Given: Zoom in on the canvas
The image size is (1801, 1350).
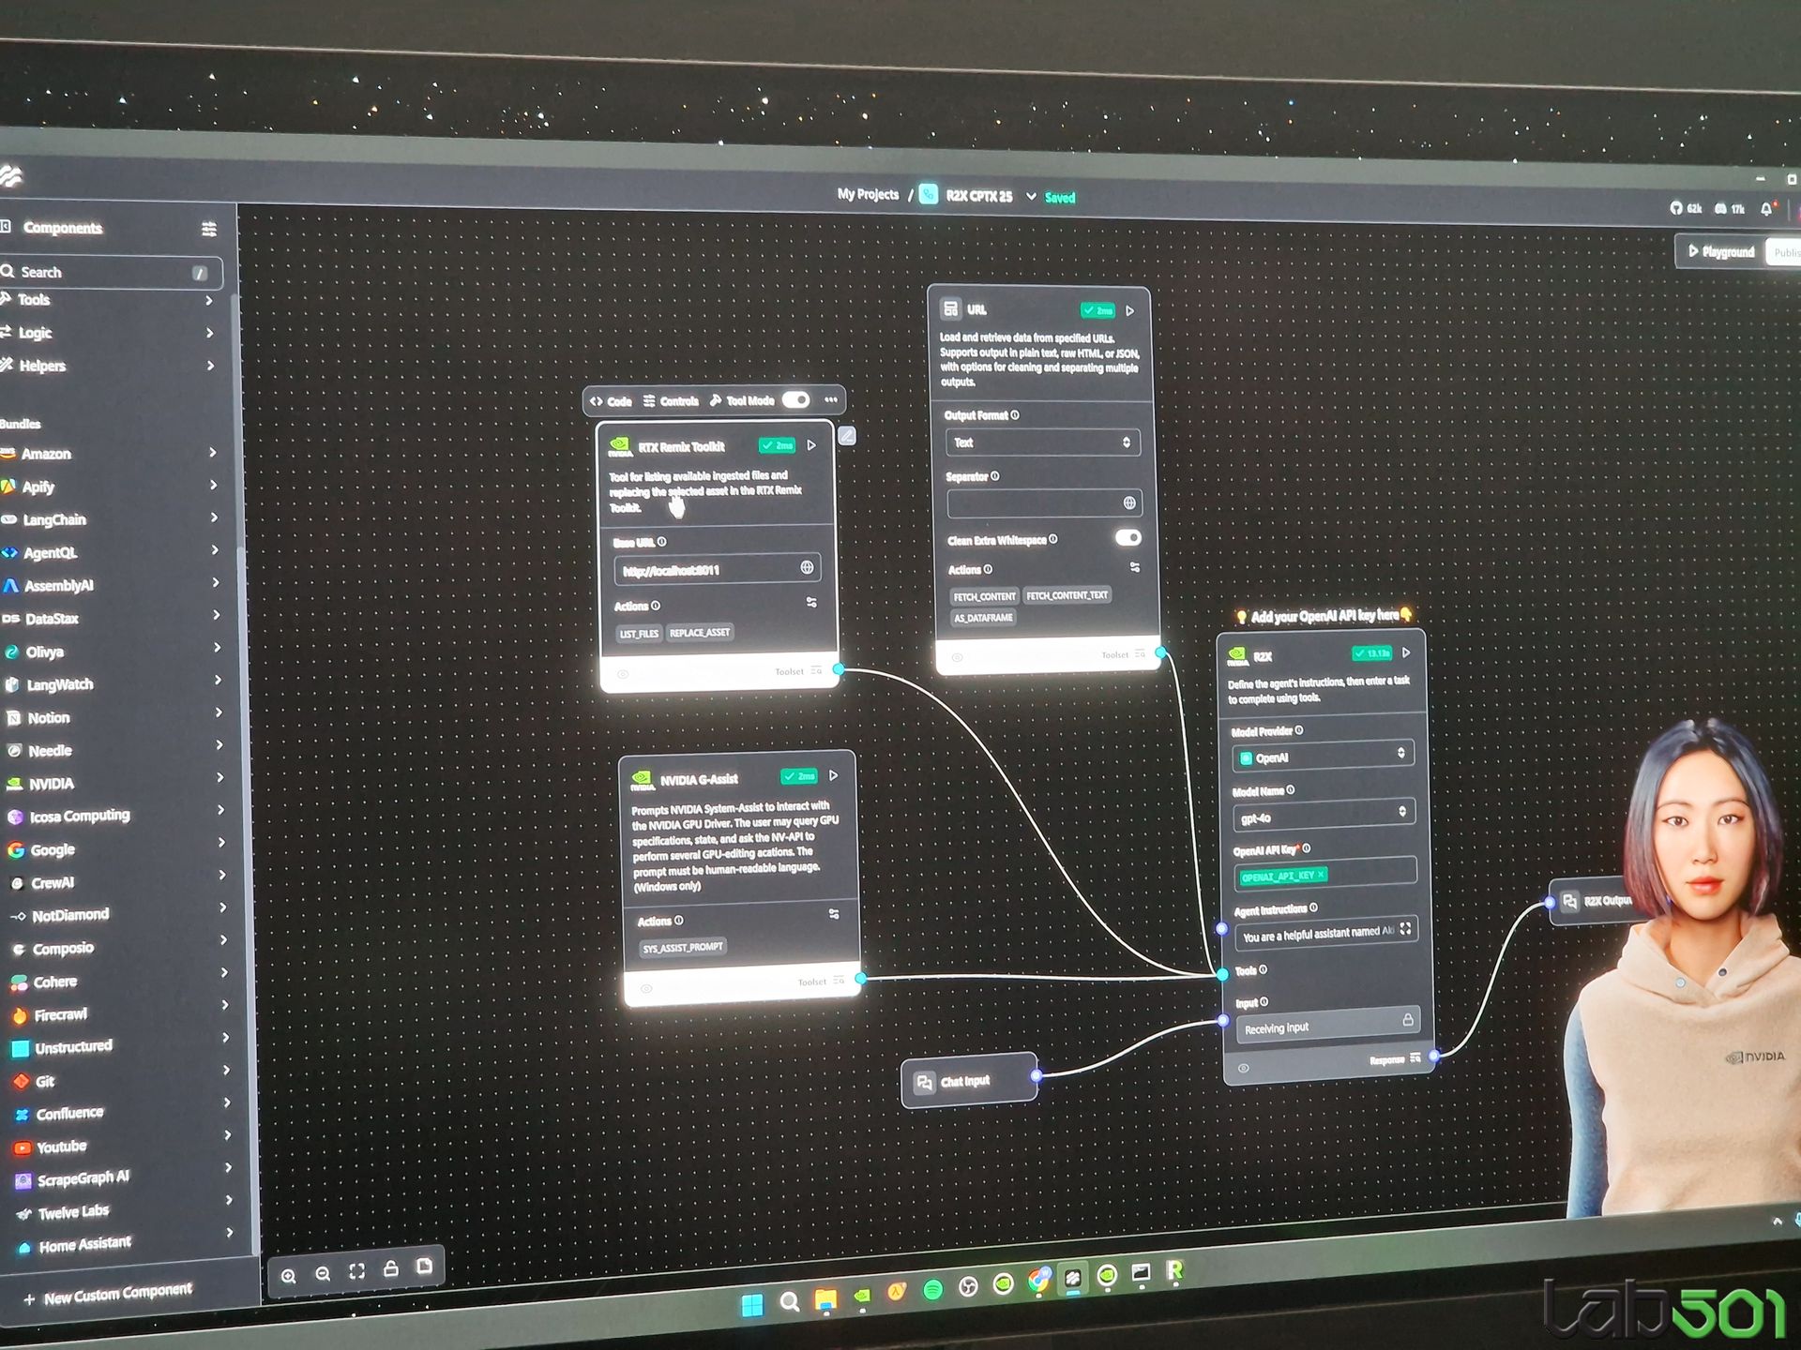Looking at the screenshot, I should coord(289,1276).
